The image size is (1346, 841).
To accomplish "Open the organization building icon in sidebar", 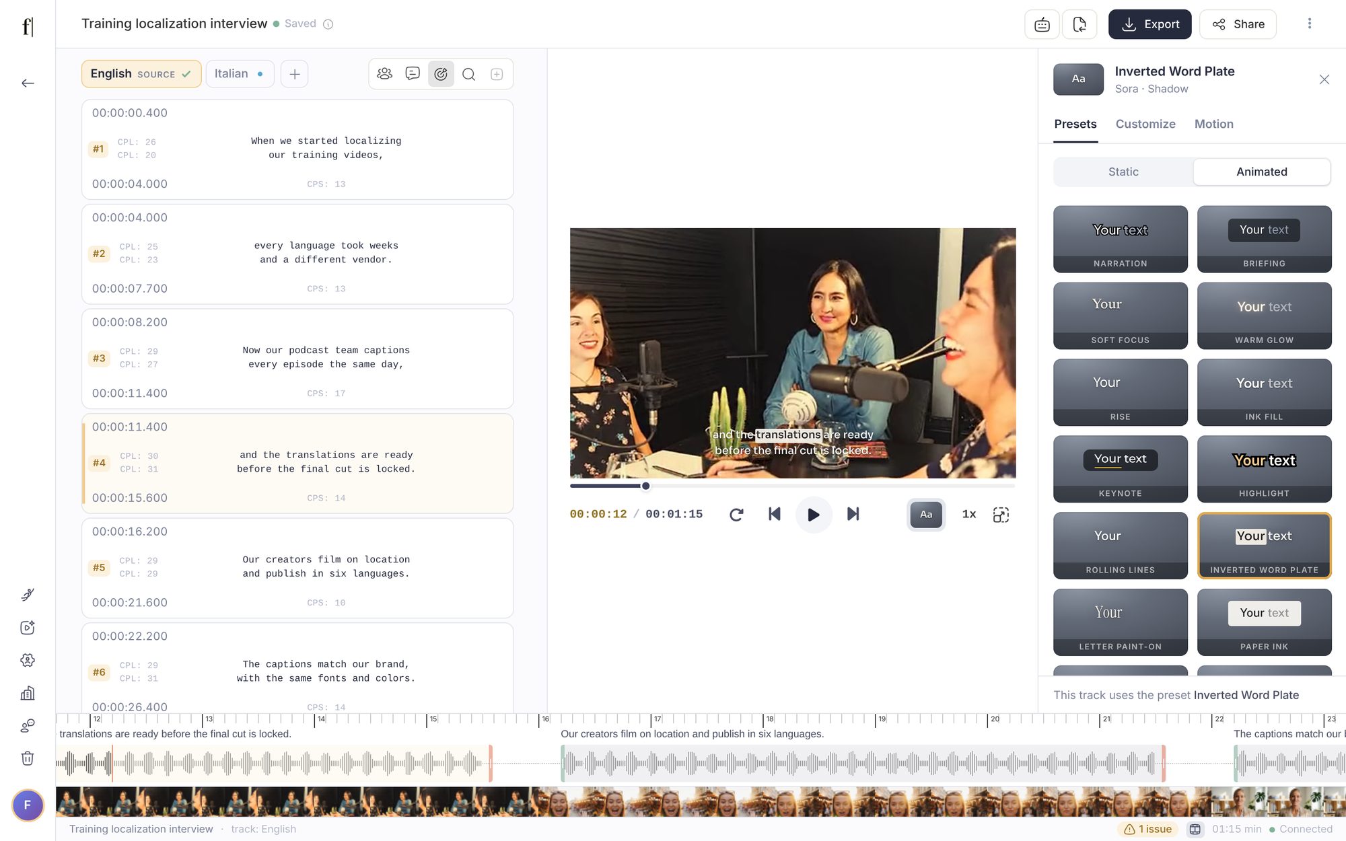I will click(x=28, y=693).
